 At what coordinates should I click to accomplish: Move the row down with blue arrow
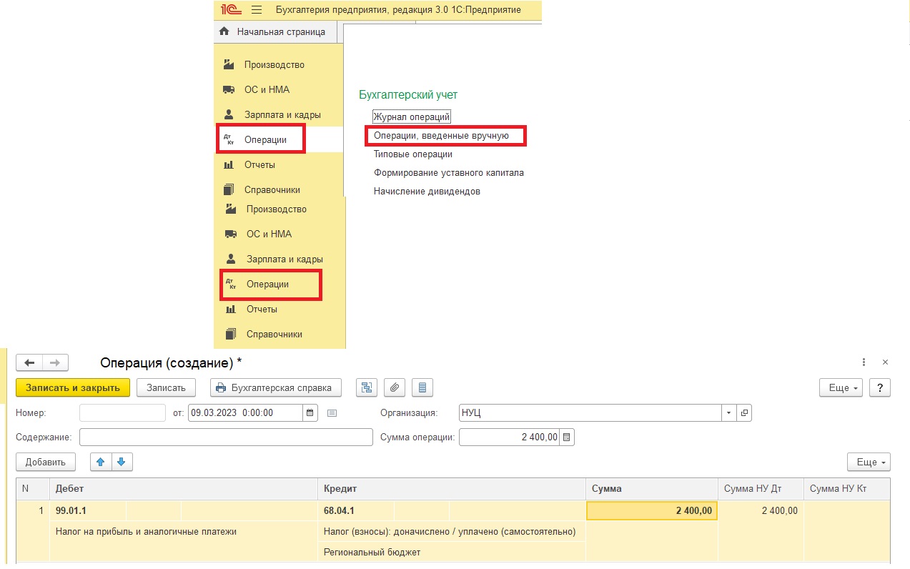tap(122, 462)
